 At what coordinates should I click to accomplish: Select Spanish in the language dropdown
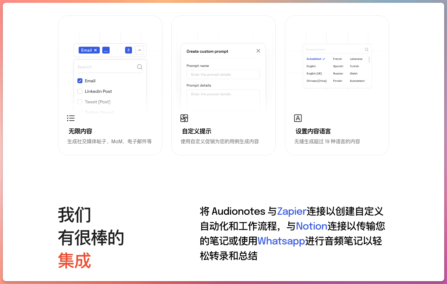point(338,66)
